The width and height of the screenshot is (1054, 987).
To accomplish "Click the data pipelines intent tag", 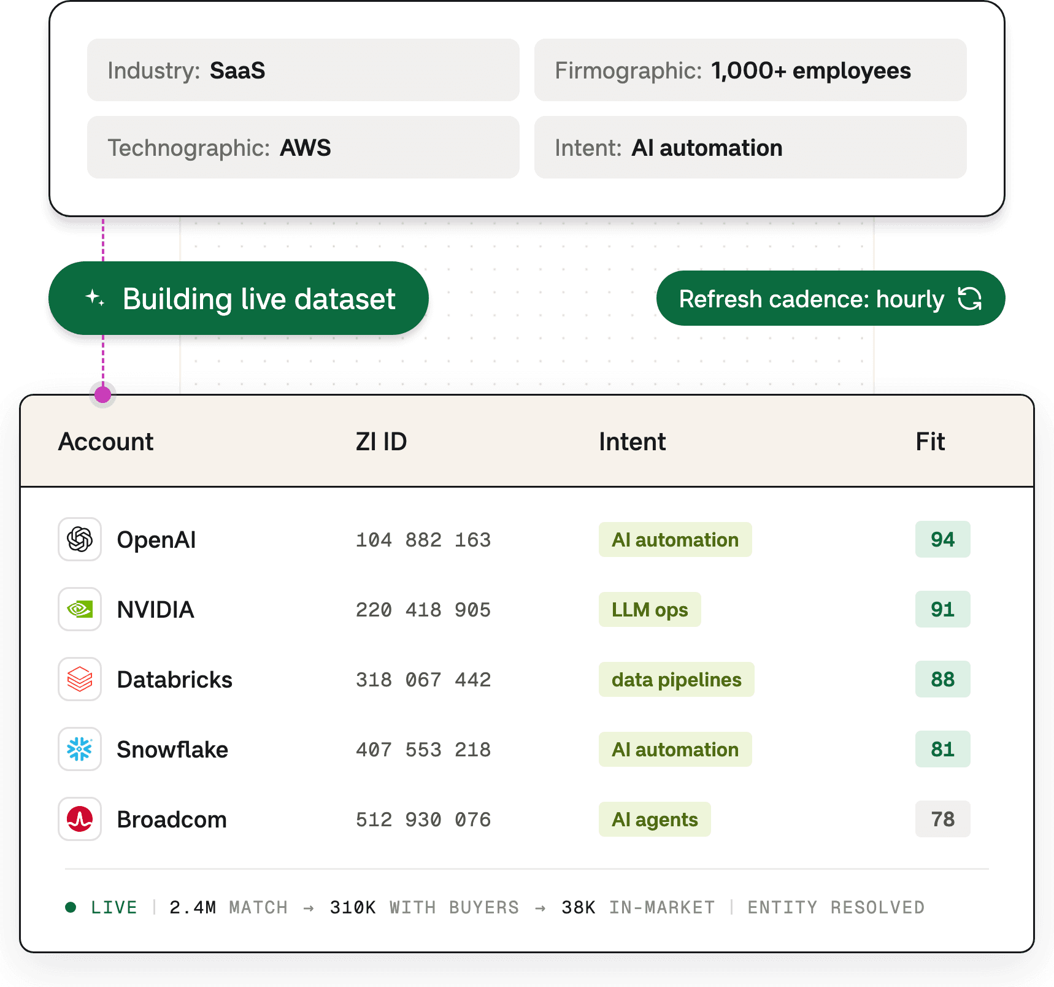I will (x=676, y=679).
